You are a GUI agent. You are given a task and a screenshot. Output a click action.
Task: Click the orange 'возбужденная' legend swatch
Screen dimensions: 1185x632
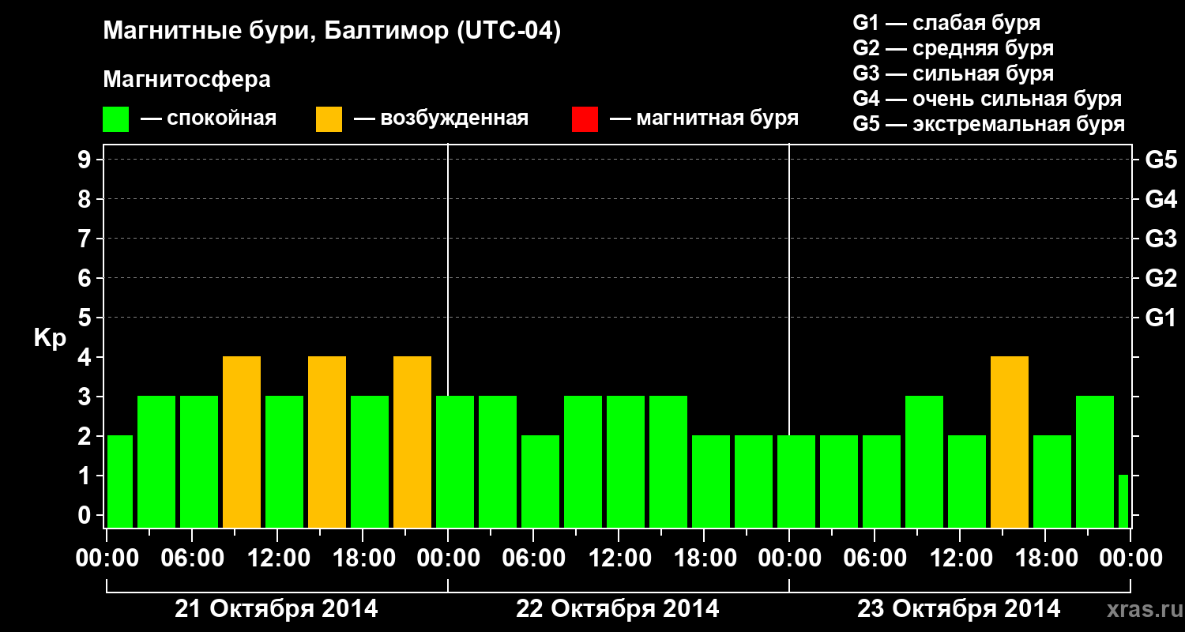coord(329,119)
